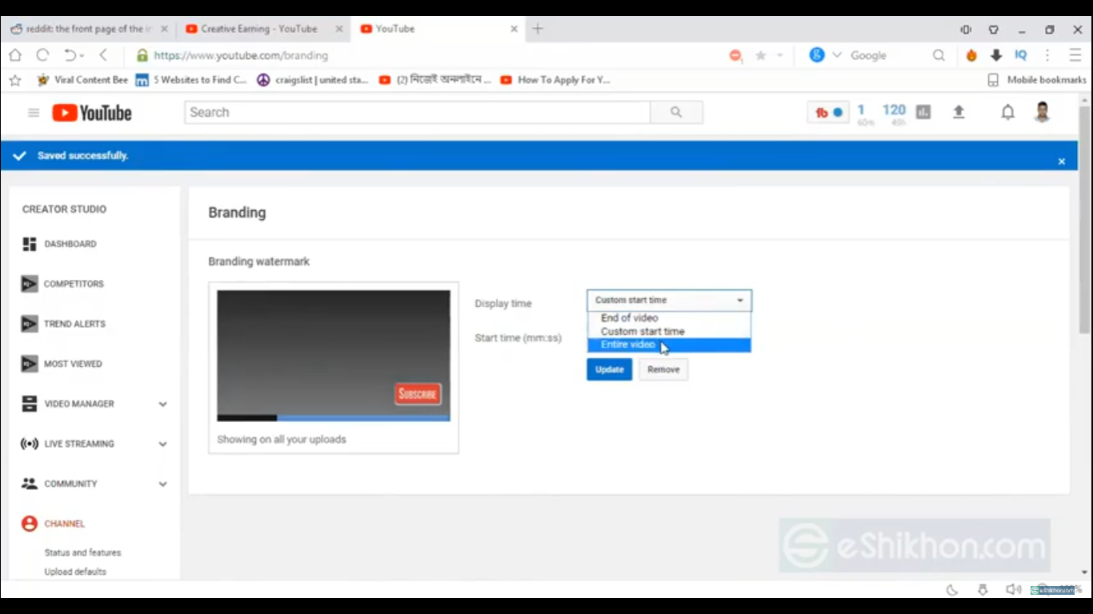This screenshot has height=614, width=1093.
Task: Open notifications bell in YouTube header
Action: pyautogui.click(x=1007, y=112)
